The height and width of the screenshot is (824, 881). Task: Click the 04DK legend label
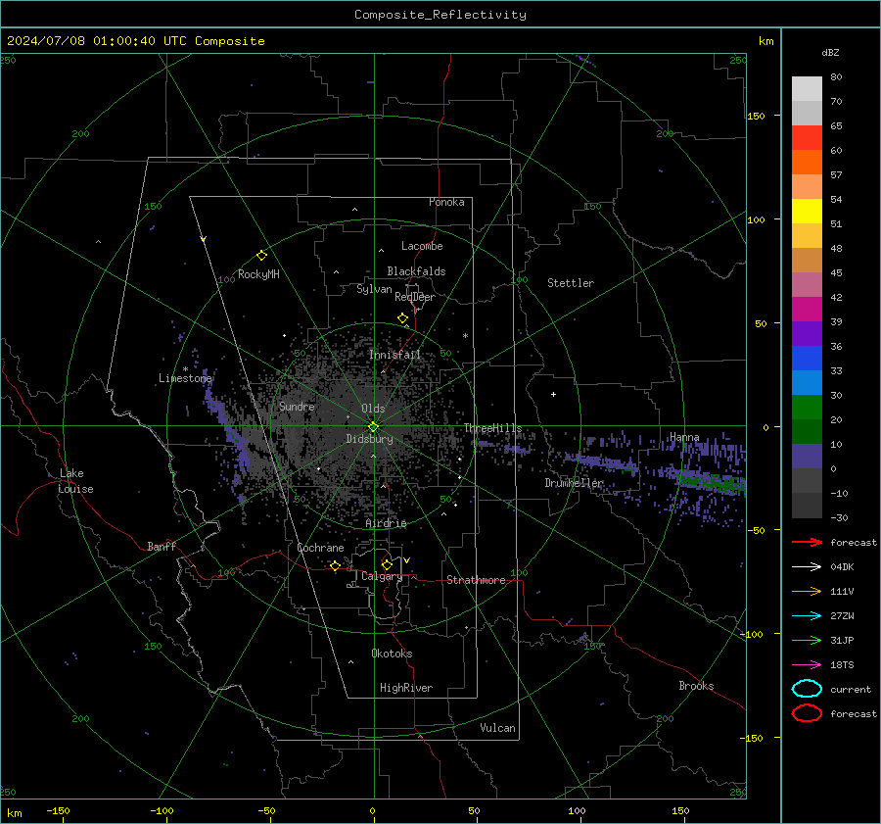pos(842,567)
